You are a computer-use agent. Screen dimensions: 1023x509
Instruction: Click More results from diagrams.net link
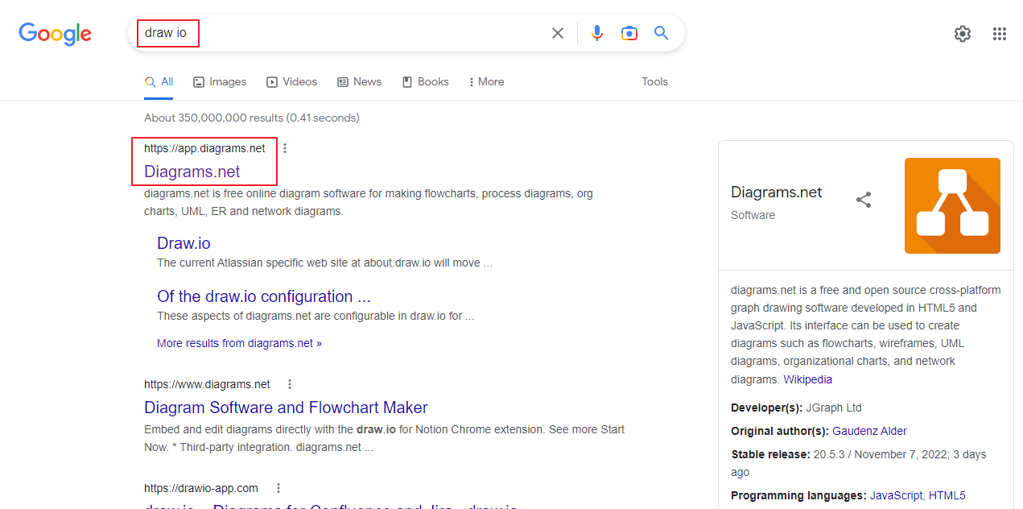tap(239, 343)
